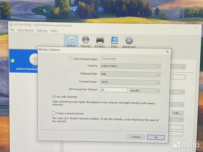This screenshot has height=152, width=203.
Task: Open the minutes unit dropdown
Action: 145,91
